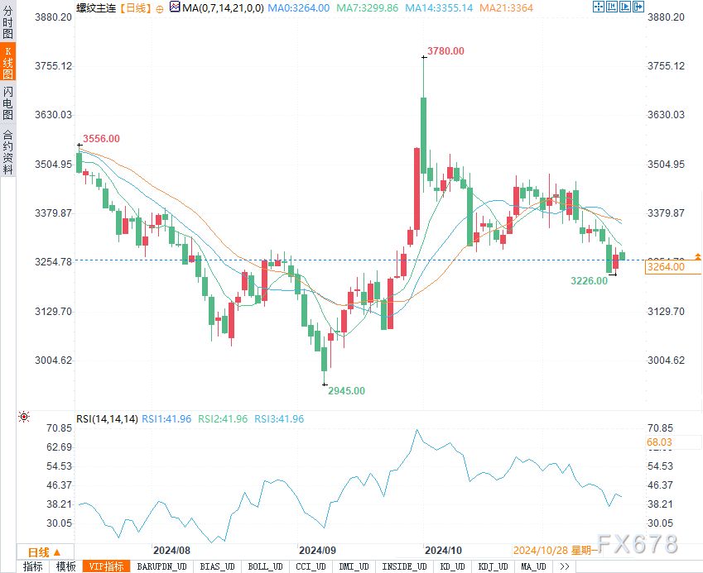
Task: Apply the BOLL_UD indicator
Action: (265, 566)
